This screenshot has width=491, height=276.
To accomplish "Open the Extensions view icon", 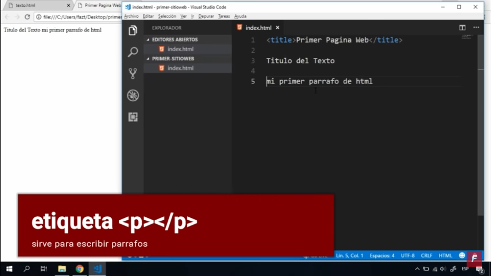I will pyautogui.click(x=133, y=117).
